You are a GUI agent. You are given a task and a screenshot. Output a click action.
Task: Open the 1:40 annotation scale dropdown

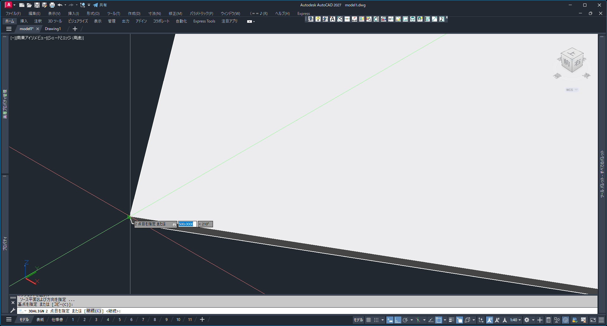pos(515,320)
